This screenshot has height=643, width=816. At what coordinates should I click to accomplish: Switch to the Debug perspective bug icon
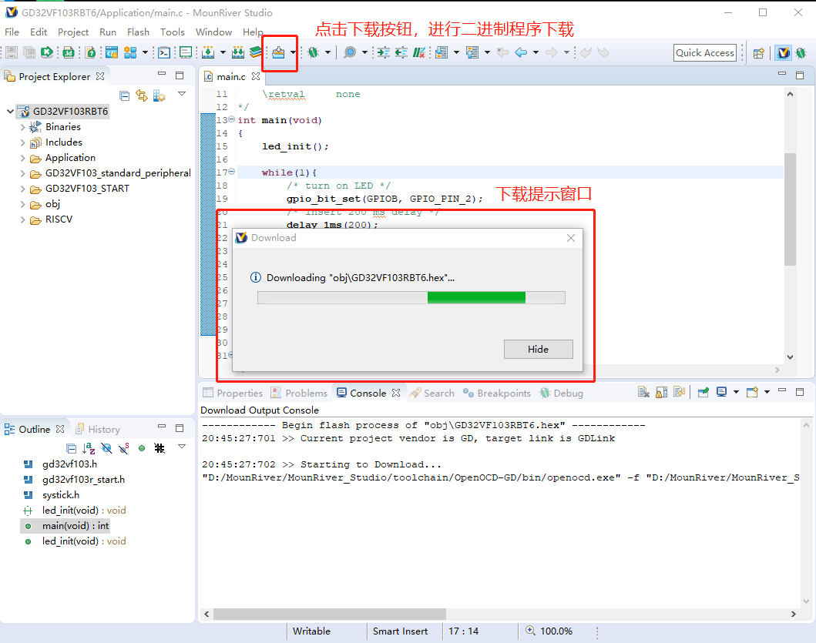point(801,52)
